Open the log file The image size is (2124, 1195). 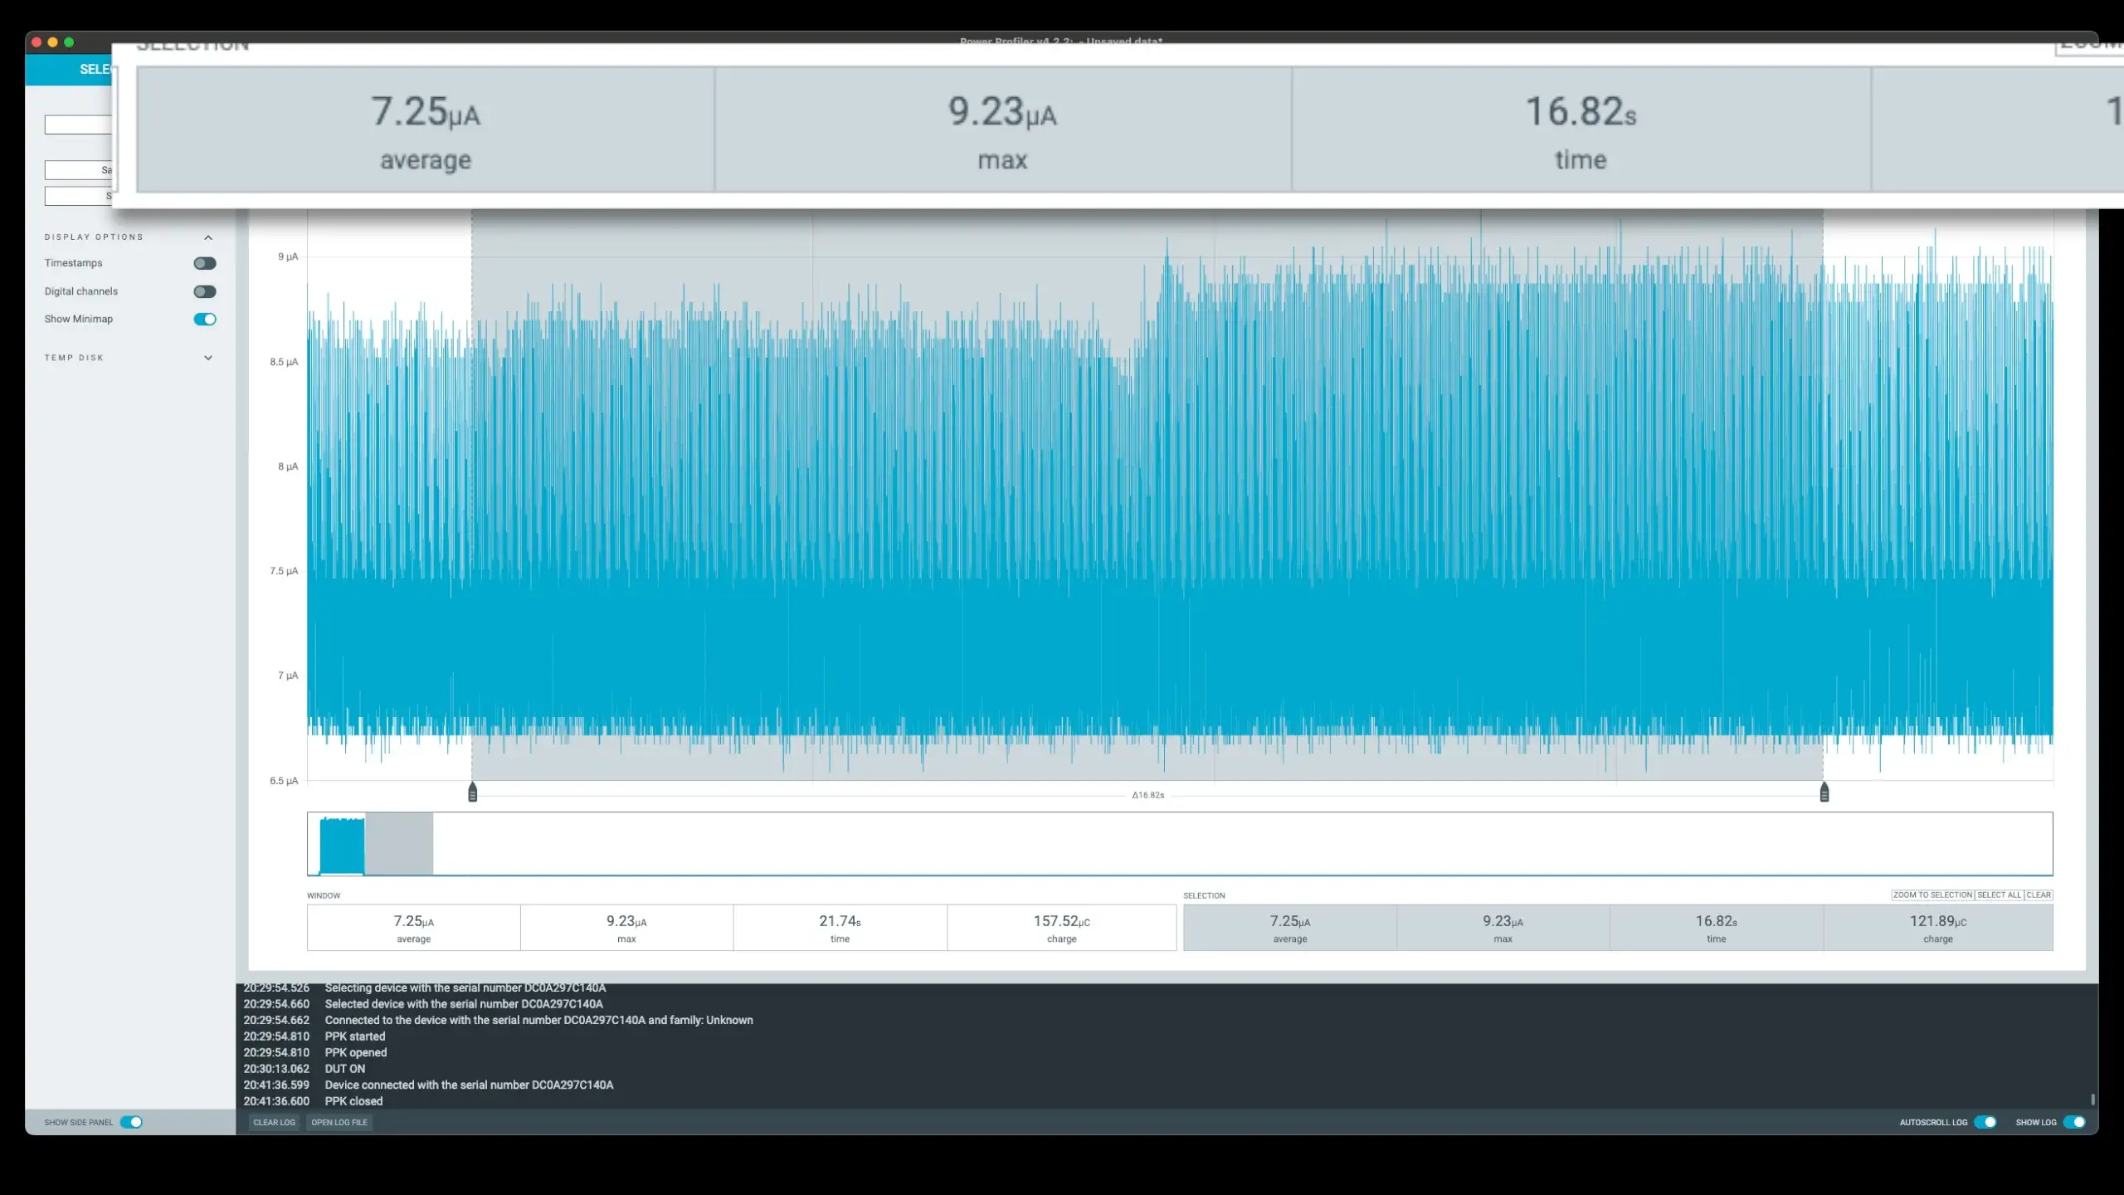pos(339,1122)
